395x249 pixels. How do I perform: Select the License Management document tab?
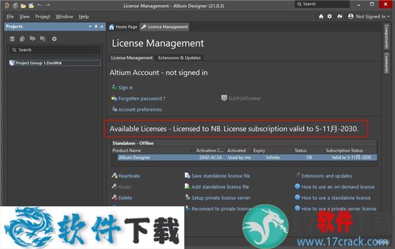(165, 27)
